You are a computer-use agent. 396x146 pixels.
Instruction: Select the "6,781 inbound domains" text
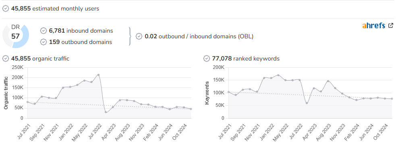coord(81,31)
